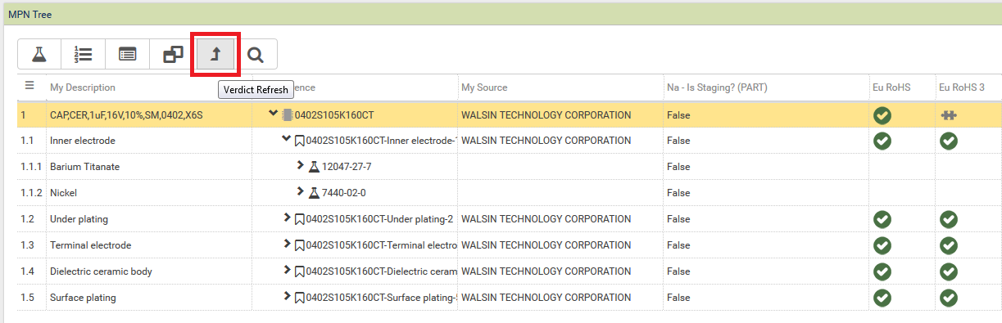The width and height of the screenshot is (1002, 323).
Task: Click the flask substances toolbar icon
Action: click(39, 55)
